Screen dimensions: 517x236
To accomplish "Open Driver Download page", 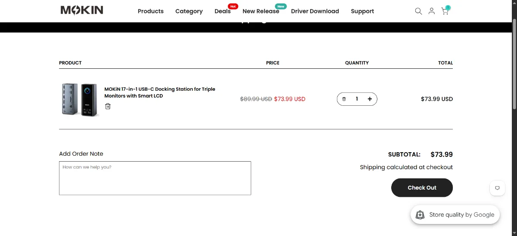I will tap(315, 11).
